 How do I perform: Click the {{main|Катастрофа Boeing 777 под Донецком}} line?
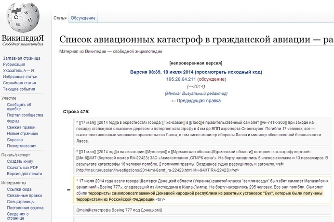click(x=120, y=210)
